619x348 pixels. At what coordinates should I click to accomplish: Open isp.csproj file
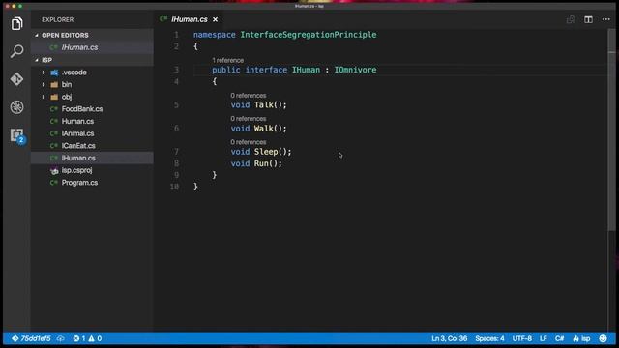tap(93, 170)
